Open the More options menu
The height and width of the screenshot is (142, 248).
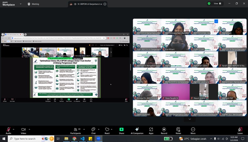tap(193, 130)
